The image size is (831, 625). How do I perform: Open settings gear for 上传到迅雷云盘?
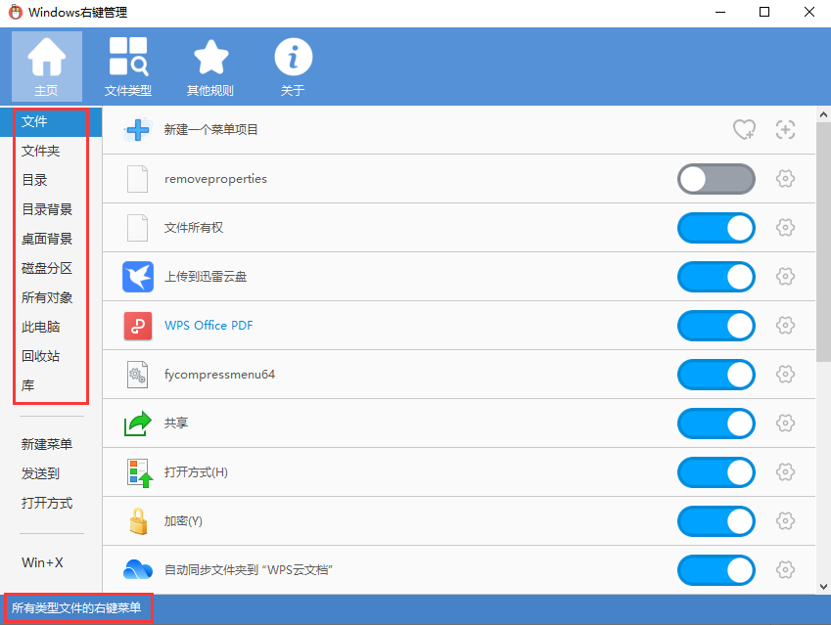785,277
